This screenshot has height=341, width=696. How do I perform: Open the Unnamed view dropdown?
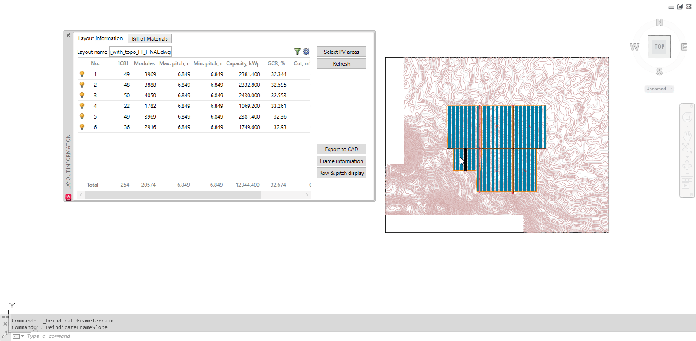[x=659, y=89]
